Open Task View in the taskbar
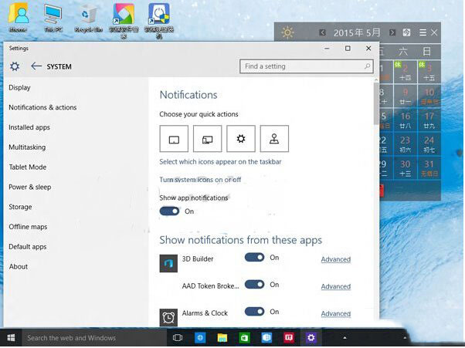Image resolution: width=465 pixels, height=348 pixels. point(178,338)
